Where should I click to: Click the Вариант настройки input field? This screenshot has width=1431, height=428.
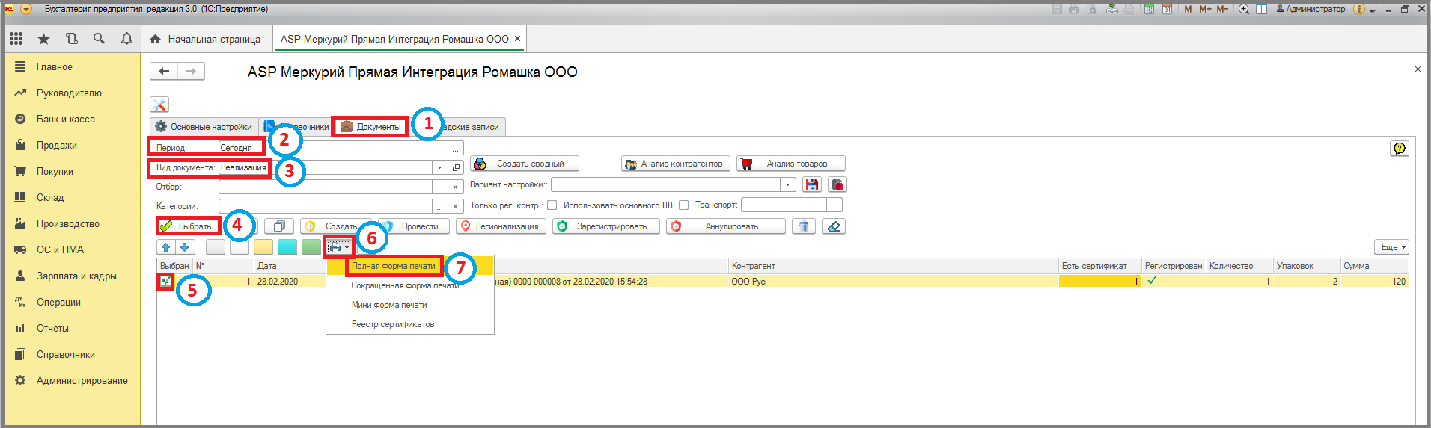666,184
